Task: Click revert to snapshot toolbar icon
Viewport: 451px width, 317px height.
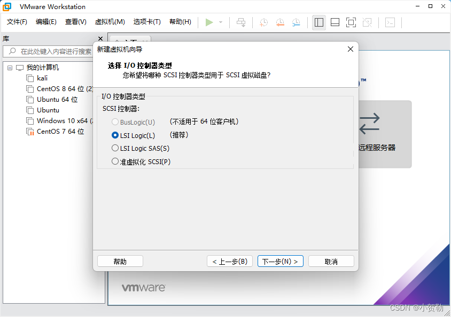Action: [280, 22]
